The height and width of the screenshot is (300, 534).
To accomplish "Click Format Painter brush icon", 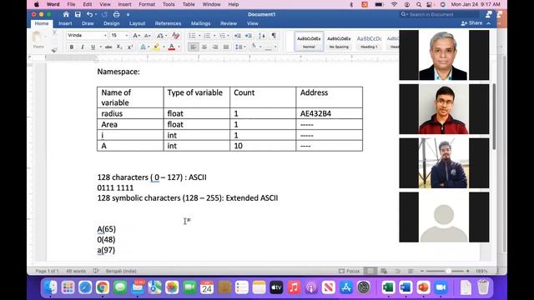I will point(54,50).
